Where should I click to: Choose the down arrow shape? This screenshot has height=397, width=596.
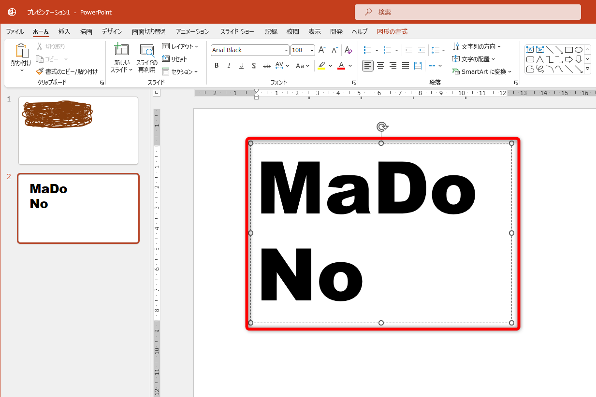[x=579, y=59]
